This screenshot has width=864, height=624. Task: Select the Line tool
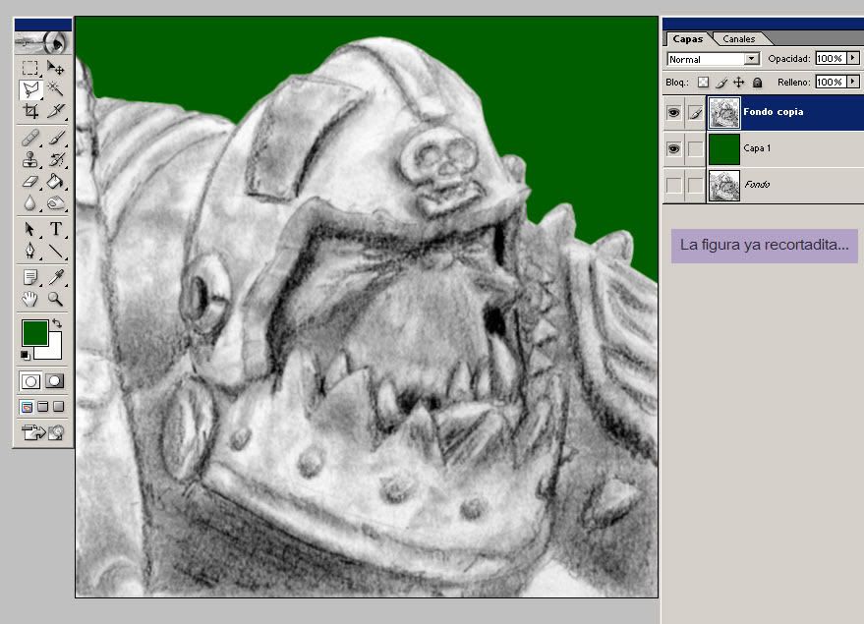pyautogui.click(x=55, y=251)
